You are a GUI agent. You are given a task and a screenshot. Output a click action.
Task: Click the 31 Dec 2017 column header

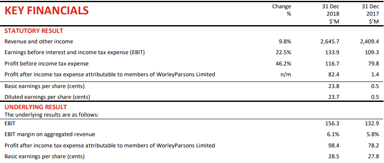click(x=370, y=14)
